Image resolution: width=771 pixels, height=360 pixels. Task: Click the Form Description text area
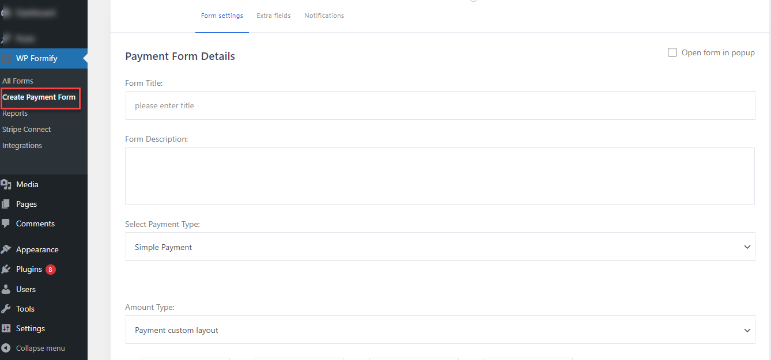click(440, 176)
